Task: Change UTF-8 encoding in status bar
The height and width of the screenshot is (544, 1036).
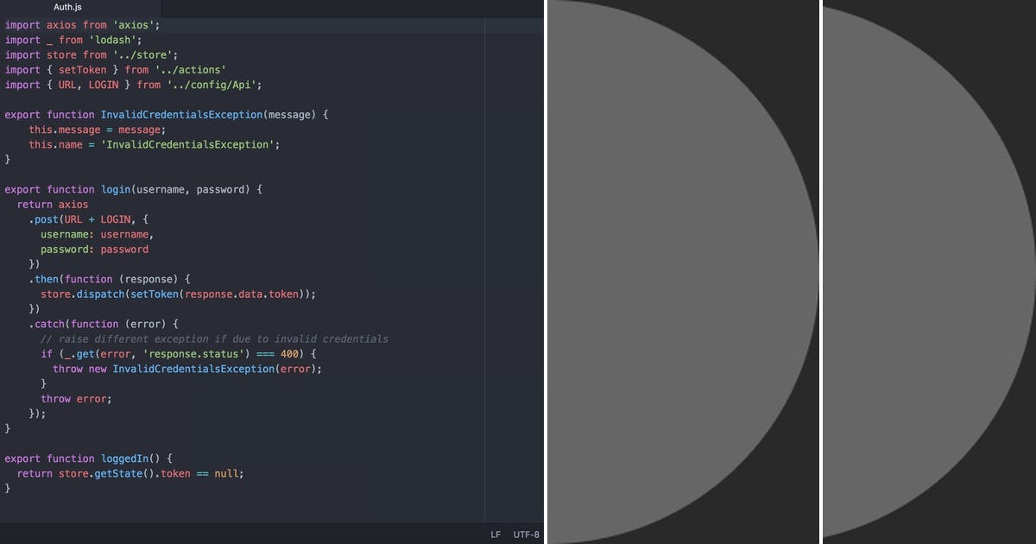Action: (527, 535)
